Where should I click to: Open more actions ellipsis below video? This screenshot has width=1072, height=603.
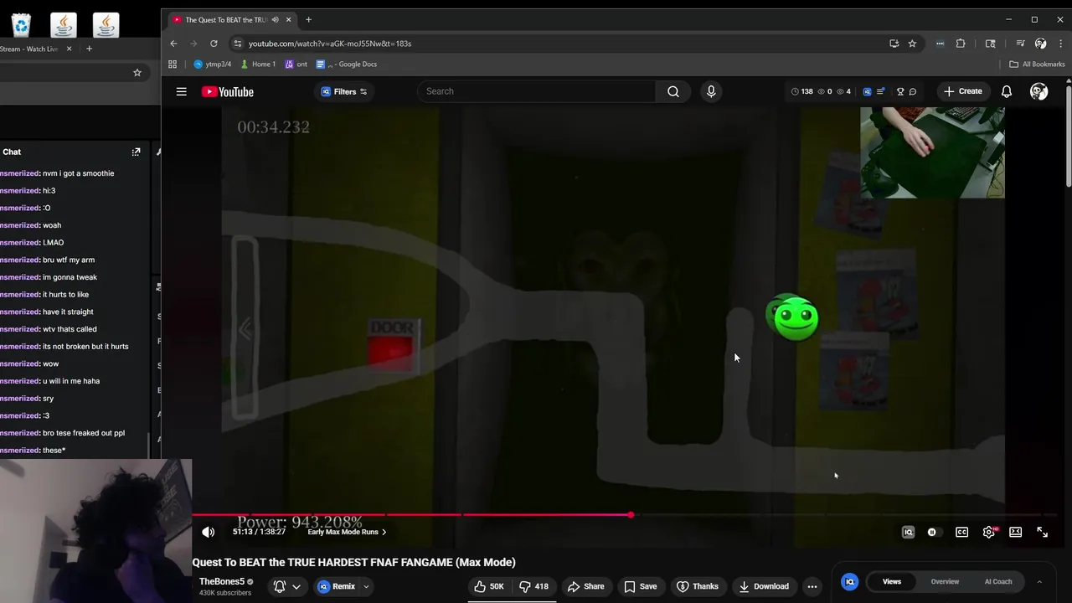pos(812,586)
